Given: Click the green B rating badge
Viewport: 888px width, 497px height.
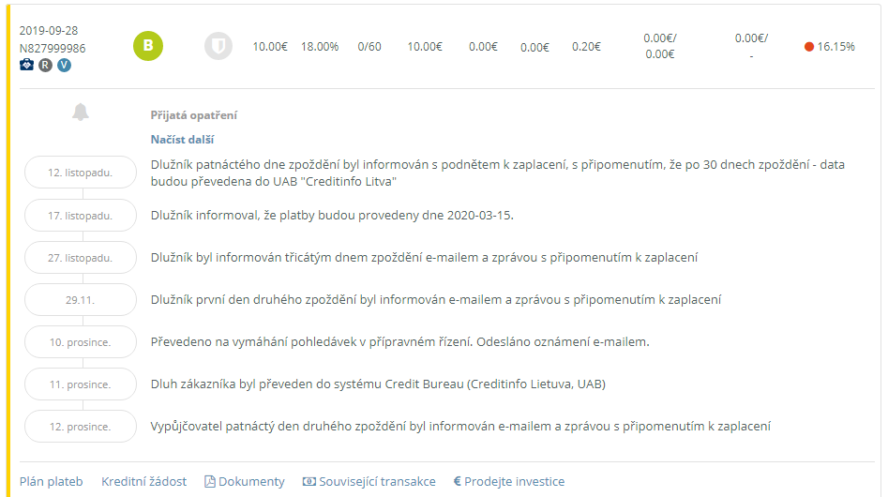Looking at the screenshot, I should tap(148, 46).
